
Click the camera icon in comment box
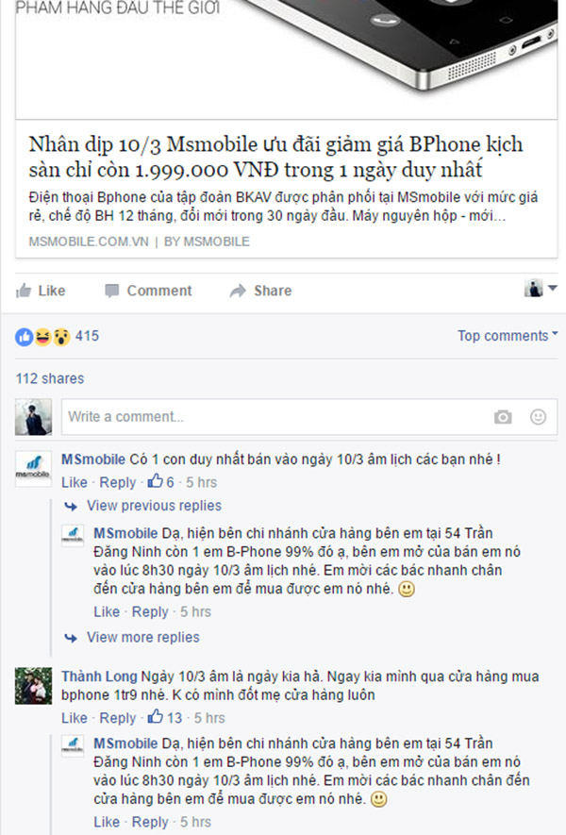click(503, 417)
